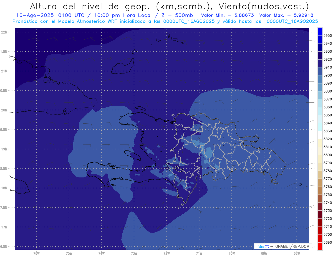Click the 7.5N latitude label

pyautogui.click(x=4, y=207)
